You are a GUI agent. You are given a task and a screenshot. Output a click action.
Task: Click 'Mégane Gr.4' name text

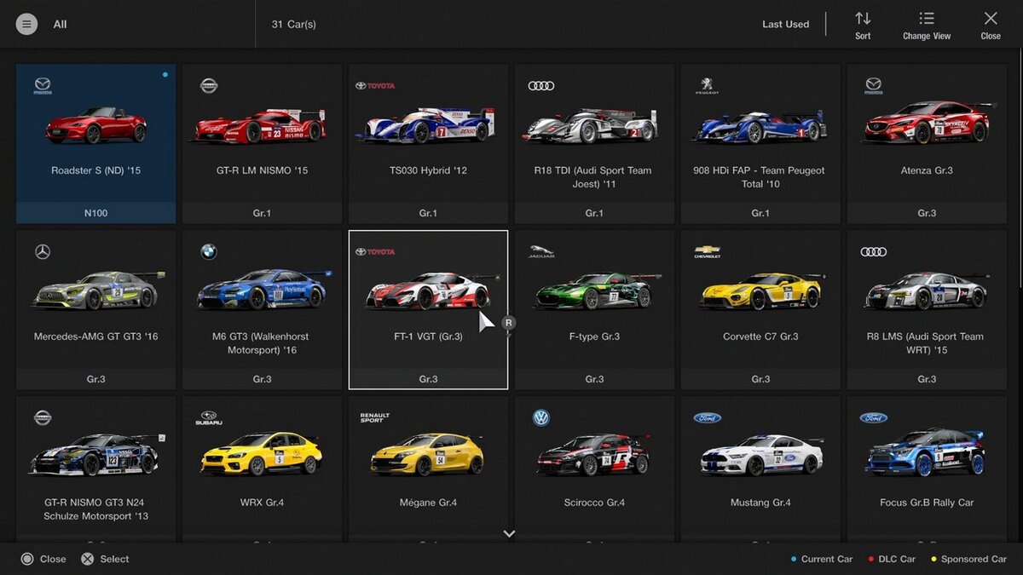click(x=428, y=503)
